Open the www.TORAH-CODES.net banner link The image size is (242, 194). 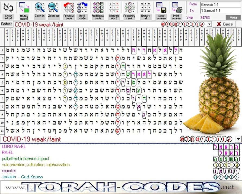point(120,187)
